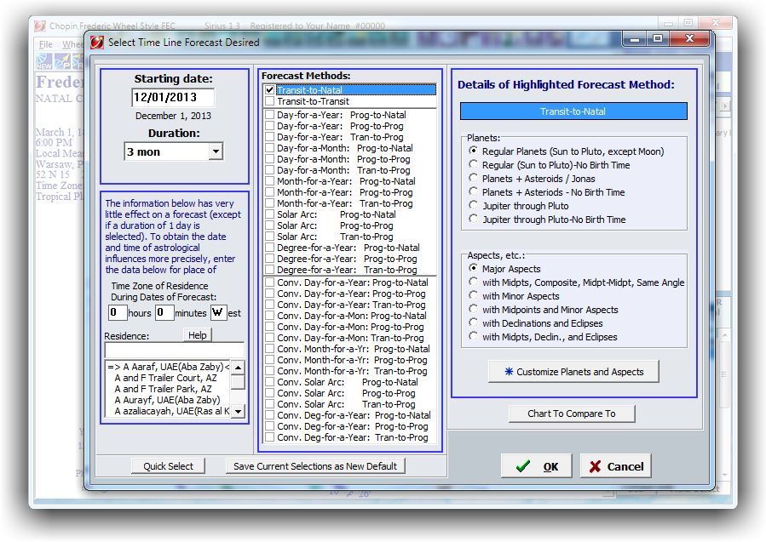Enable Day-for-a-Year Prog-to-Natal checkbox
Viewport: 766px width, 542px height.
[x=269, y=115]
